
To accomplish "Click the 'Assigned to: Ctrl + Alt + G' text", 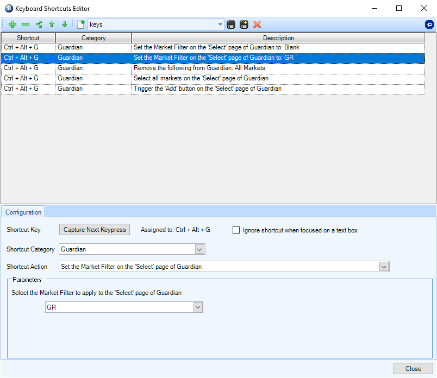I will point(176,230).
